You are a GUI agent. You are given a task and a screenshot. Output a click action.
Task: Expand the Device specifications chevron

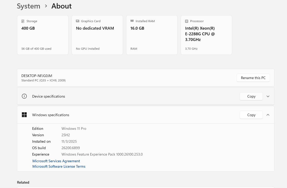coord(268,96)
